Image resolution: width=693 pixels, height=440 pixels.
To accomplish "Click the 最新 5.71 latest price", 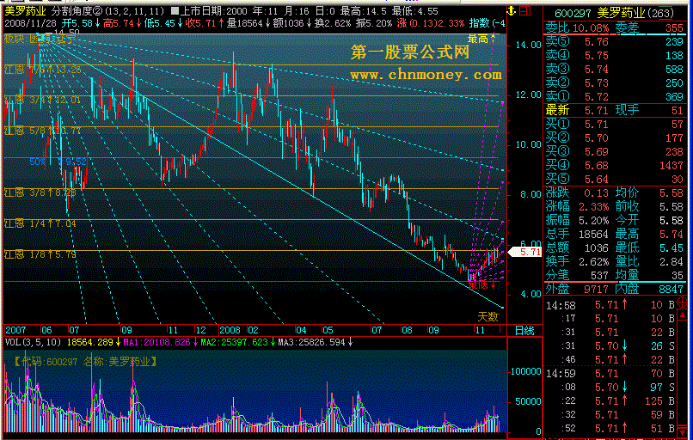I will coord(597,110).
